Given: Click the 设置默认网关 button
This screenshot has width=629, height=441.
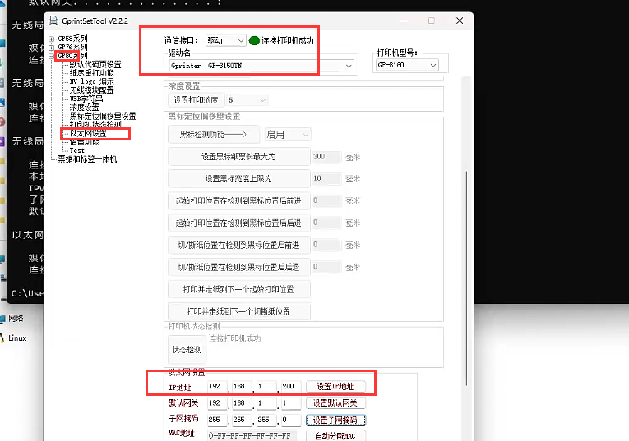Looking at the screenshot, I should coord(335,403).
